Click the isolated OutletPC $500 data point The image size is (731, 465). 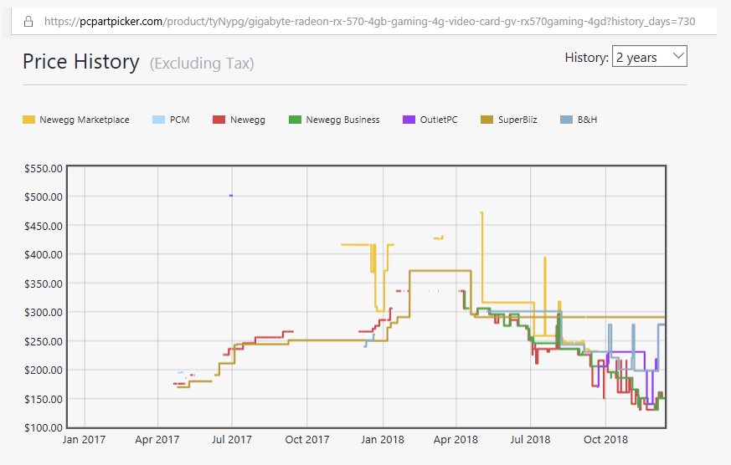pos(231,196)
